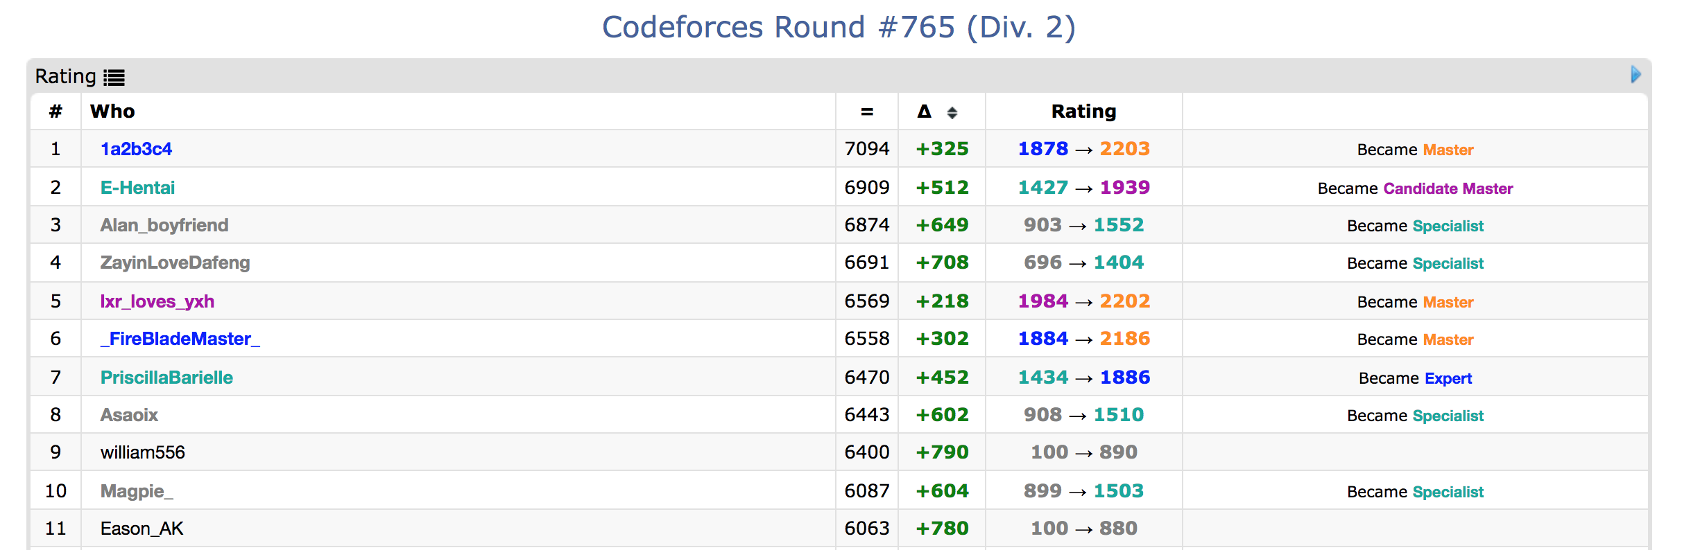
Task: Click score 6558 for _FireBladeMaster_
Action: (x=867, y=339)
